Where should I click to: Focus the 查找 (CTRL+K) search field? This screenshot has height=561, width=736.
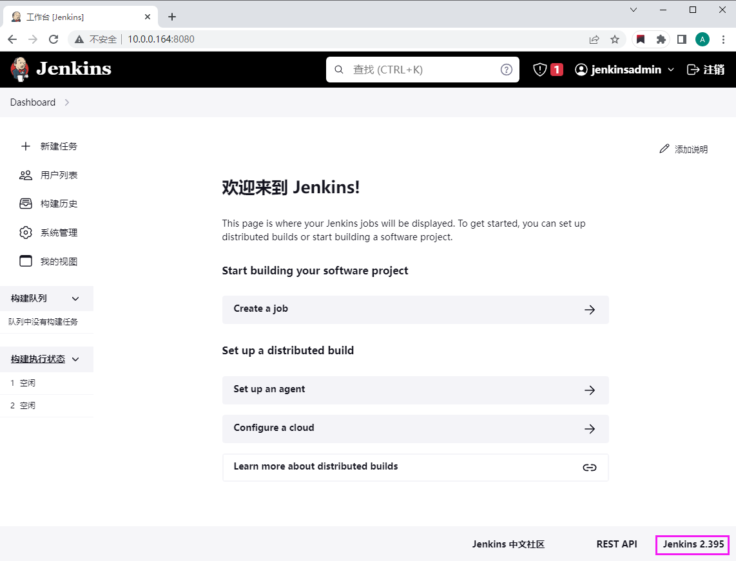click(422, 70)
